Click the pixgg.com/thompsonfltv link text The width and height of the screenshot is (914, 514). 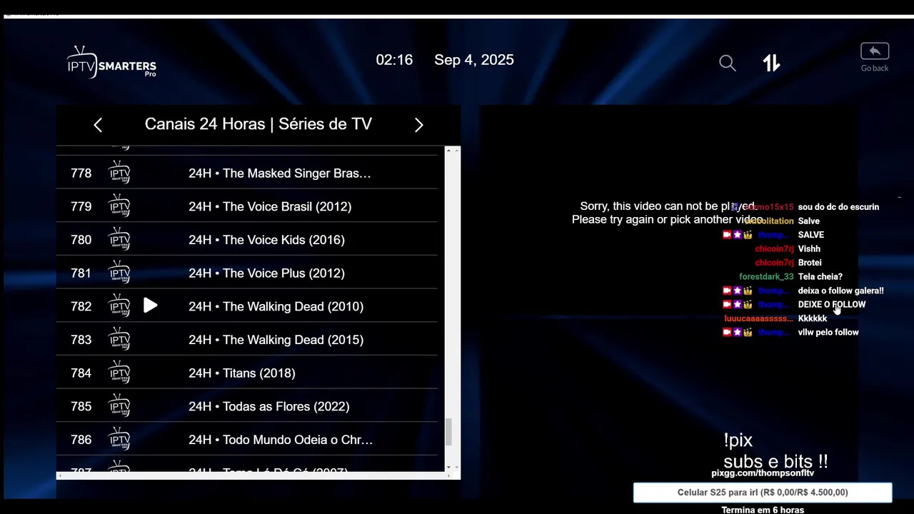[763, 473]
